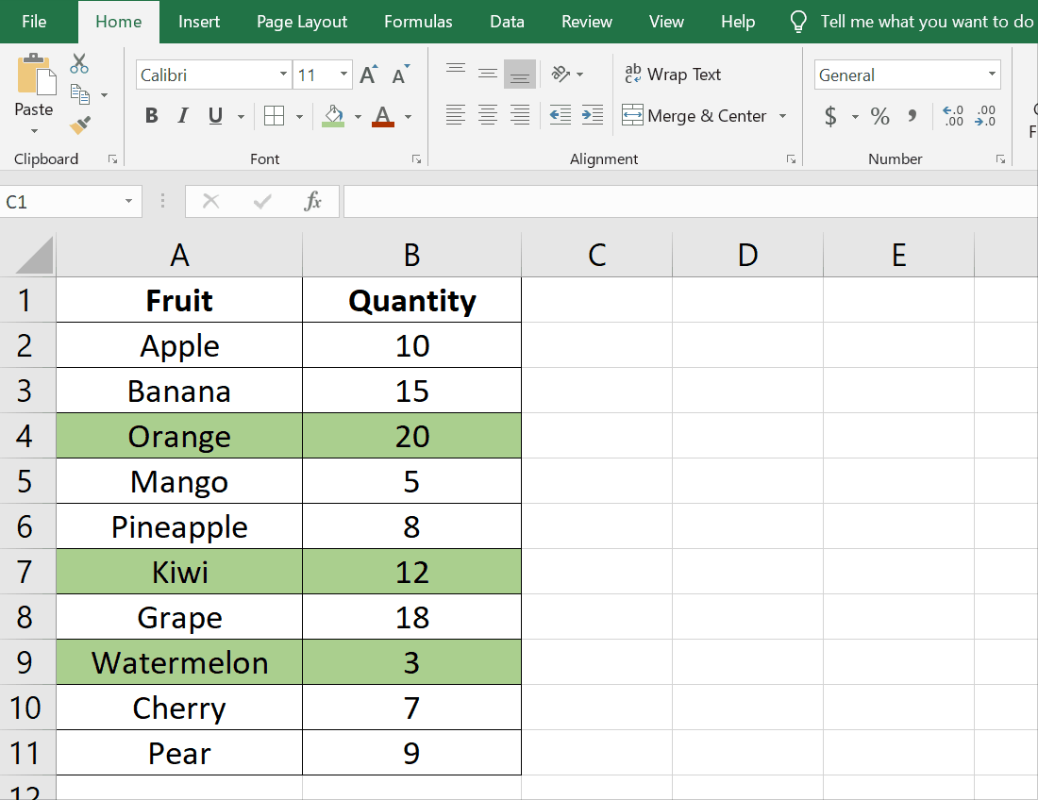Screen dimensions: 1038x800
Task: Open the Font name dropdown
Action: point(281,74)
